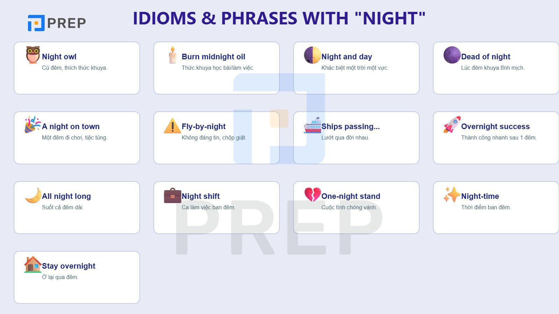This screenshot has width=559, height=314.
Task: Select the One-night stand heading text
Action: click(350, 196)
